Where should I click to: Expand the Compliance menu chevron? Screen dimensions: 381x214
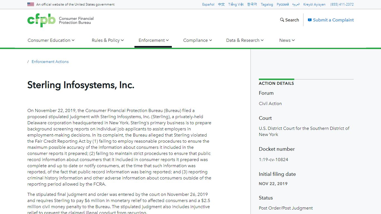[211, 40]
